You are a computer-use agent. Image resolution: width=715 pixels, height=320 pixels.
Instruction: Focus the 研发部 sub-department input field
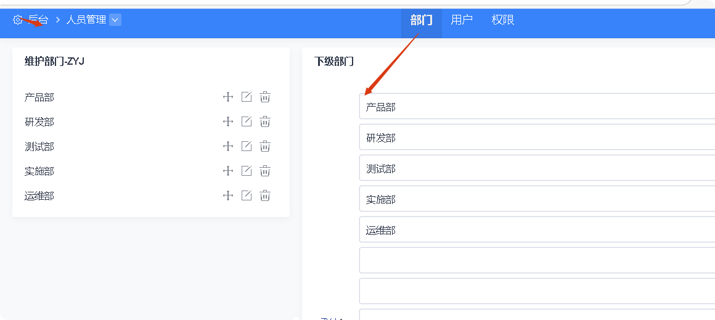point(537,137)
